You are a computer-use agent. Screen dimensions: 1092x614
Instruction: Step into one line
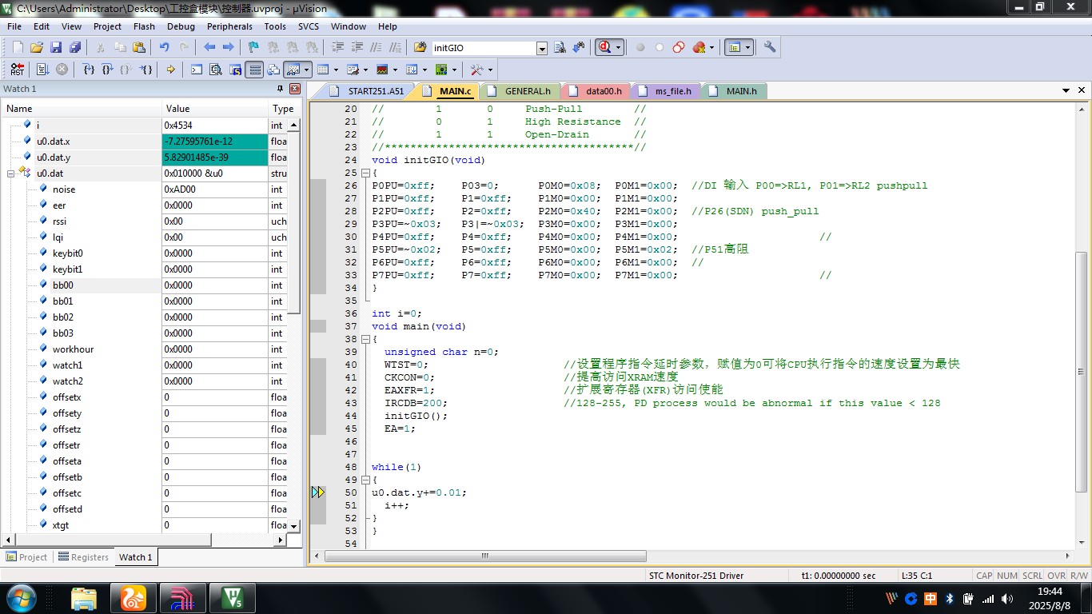tap(89, 70)
